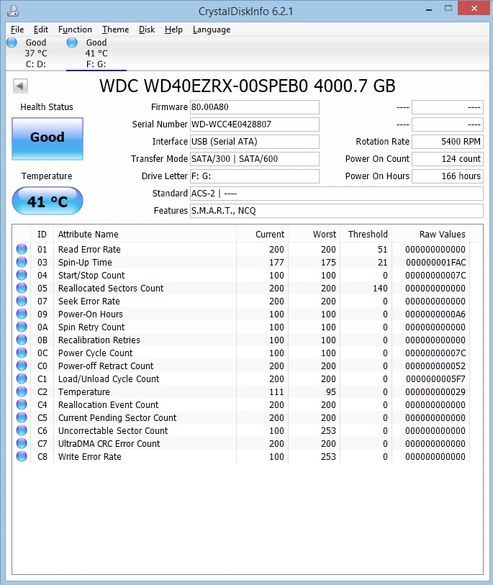Viewport: 493px width, 585px height.
Task: Click the Attribute Name column header
Action: coord(145,235)
